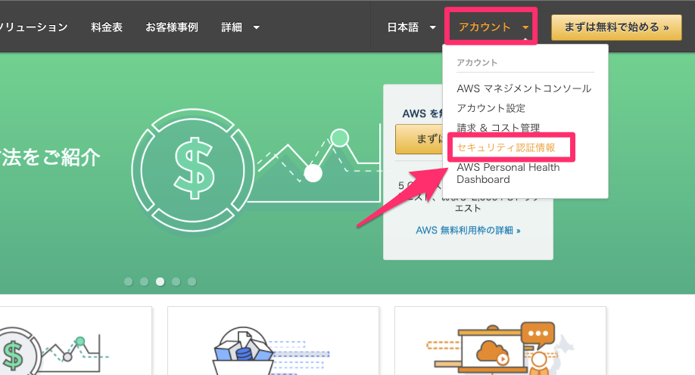Open the 詳細 nav item
Viewport: 695px width, 375px height.
(232, 27)
